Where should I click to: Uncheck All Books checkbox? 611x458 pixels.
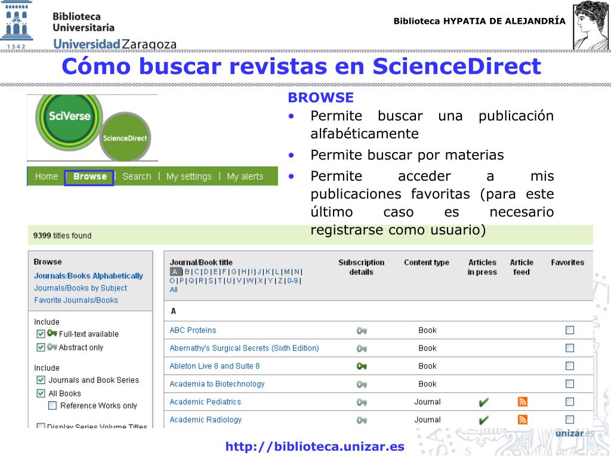click(x=41, y=393)
